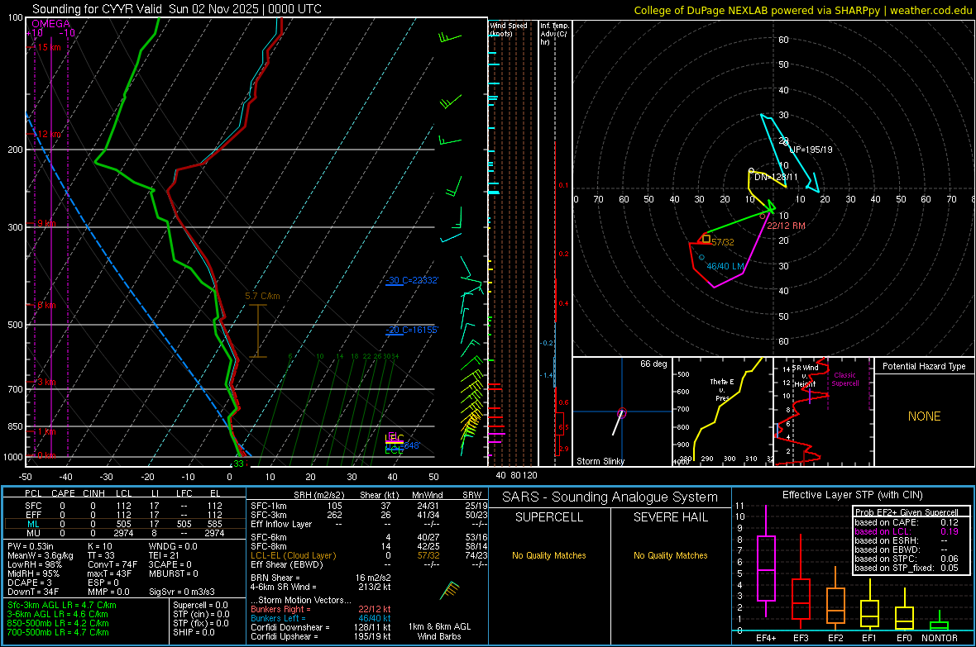Click "SARS - Sounding Analogue System" heading
This screenshot has height=647, width=976.
pos(610,497)
